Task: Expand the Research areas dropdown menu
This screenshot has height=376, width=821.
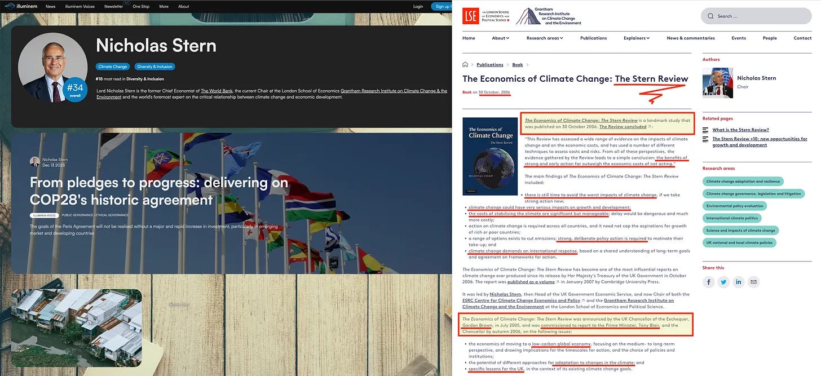Action: (545, 38)
